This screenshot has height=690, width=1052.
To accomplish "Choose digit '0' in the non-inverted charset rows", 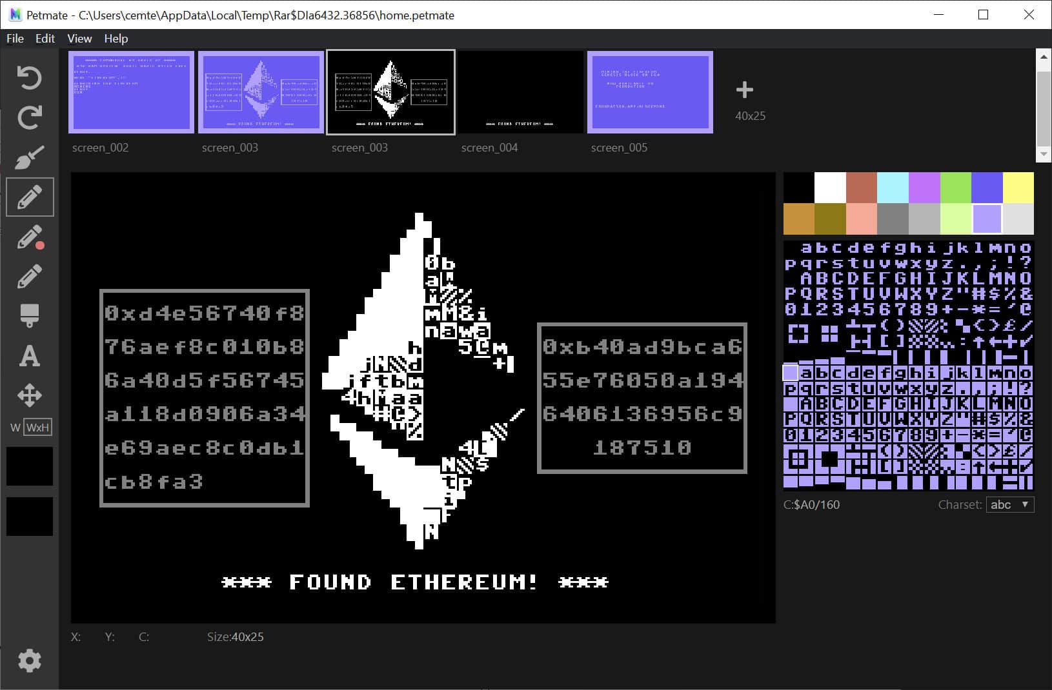I will 791,310.
